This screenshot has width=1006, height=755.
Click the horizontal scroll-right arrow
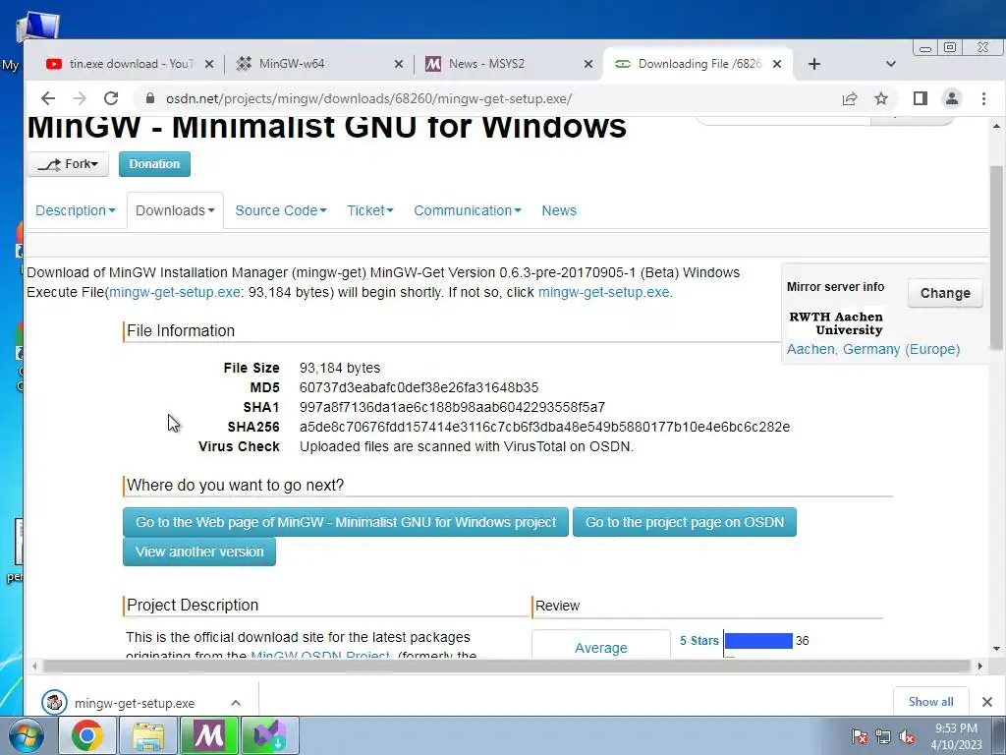(x=979, y=666)
